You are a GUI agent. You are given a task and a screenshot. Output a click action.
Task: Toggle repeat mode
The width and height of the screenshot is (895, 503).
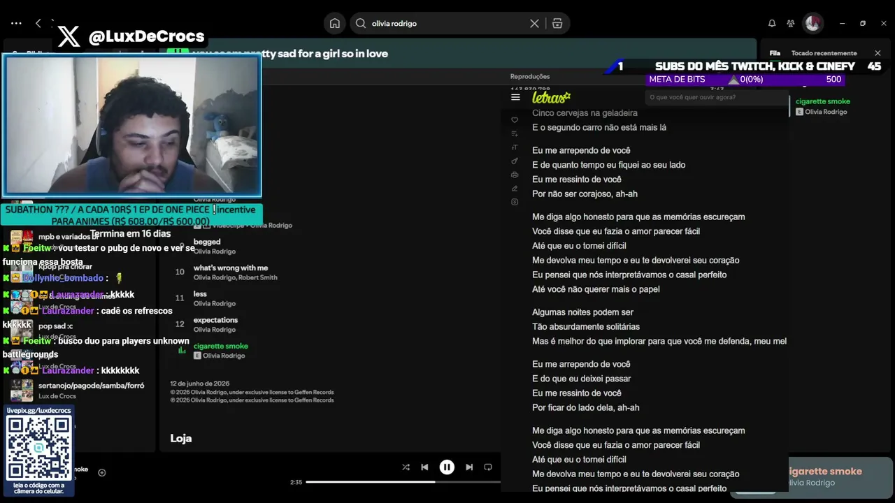click(488, 467)
